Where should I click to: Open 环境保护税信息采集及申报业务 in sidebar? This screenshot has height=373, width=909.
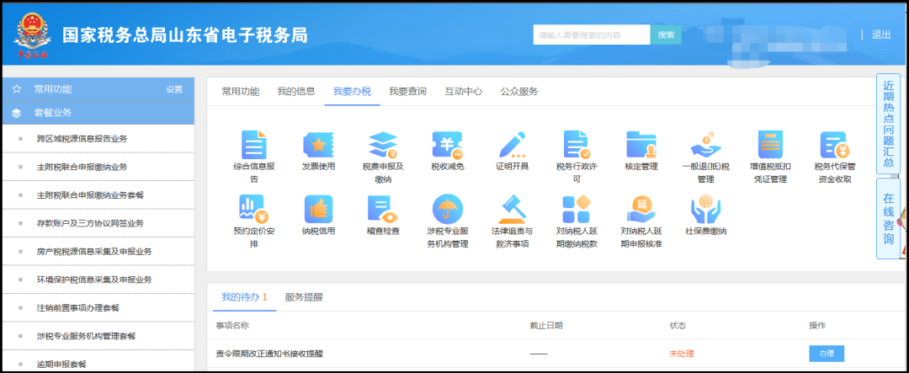coord(94,280)
